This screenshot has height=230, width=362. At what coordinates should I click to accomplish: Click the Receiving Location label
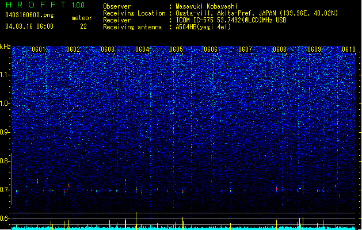134,13
